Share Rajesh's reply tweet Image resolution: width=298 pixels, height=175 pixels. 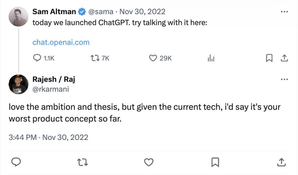click(281, 162)
